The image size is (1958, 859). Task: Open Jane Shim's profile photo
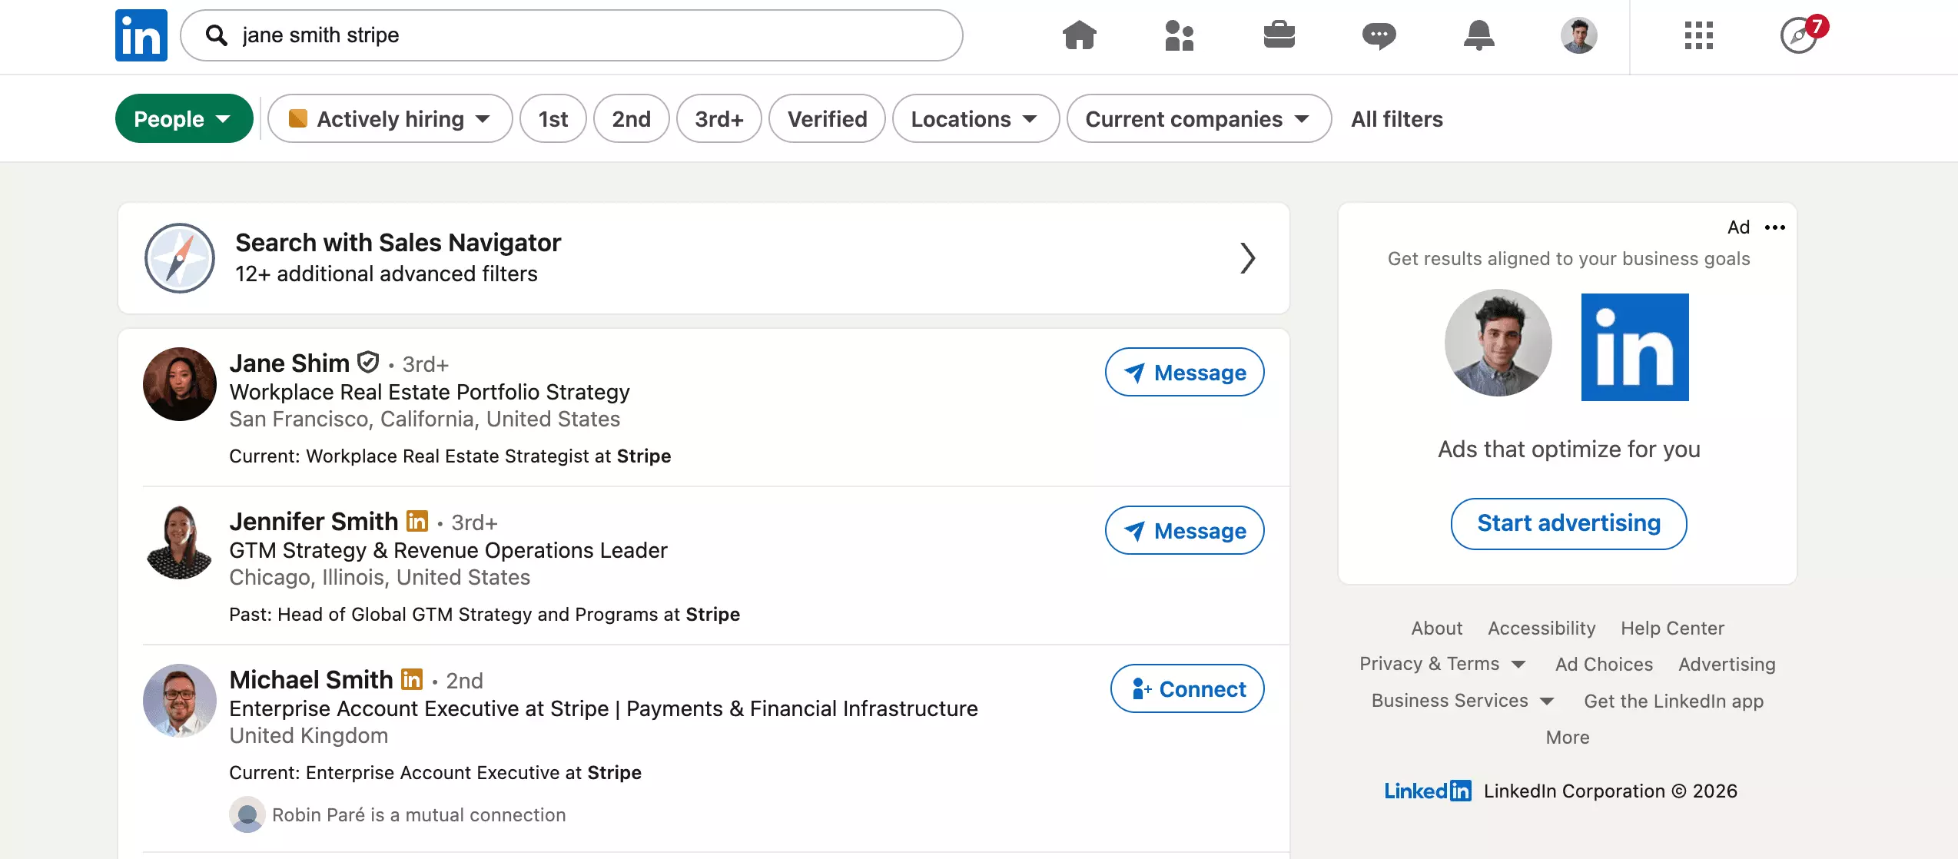pyautogui.click(x=180, y=384)
